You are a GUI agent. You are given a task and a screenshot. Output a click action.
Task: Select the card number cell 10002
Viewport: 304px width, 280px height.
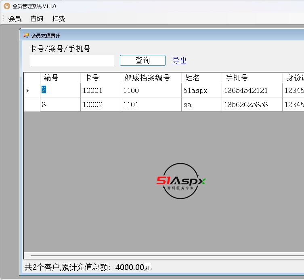tap(101, 104)
